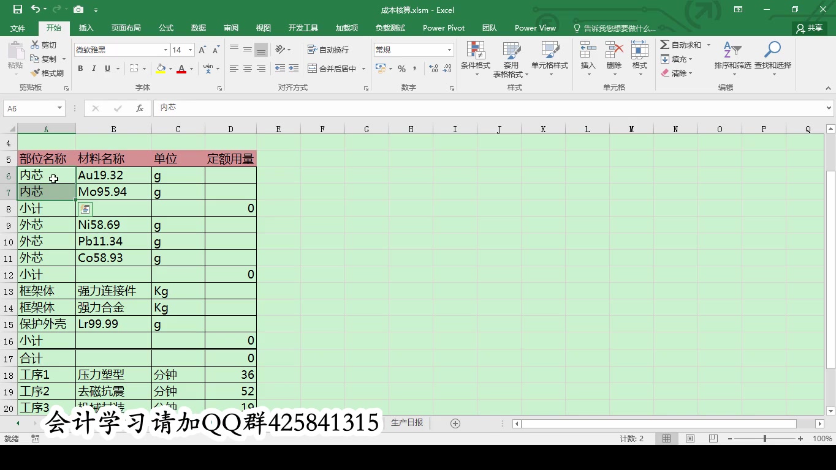
Task: Click the Delete cells 删除 icon
Action: [614, 51]
